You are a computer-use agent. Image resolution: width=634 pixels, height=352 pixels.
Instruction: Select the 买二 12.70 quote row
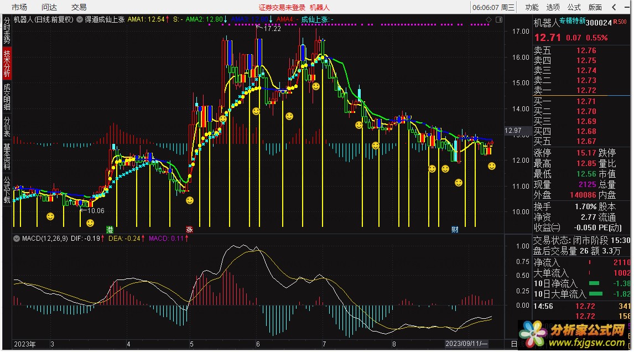[x=581, y=111]
